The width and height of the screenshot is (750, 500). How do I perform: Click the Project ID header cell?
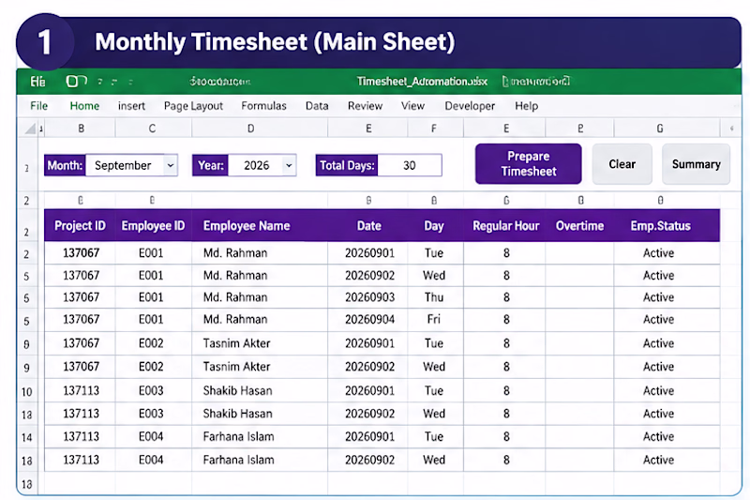pyautogui.click(x=80, y=226)
